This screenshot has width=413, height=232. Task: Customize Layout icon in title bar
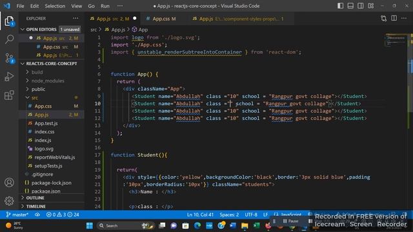click(370, 6)
